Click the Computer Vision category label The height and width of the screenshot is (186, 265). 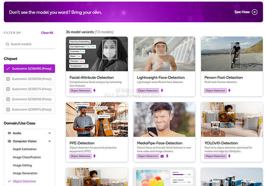(25, 141)
